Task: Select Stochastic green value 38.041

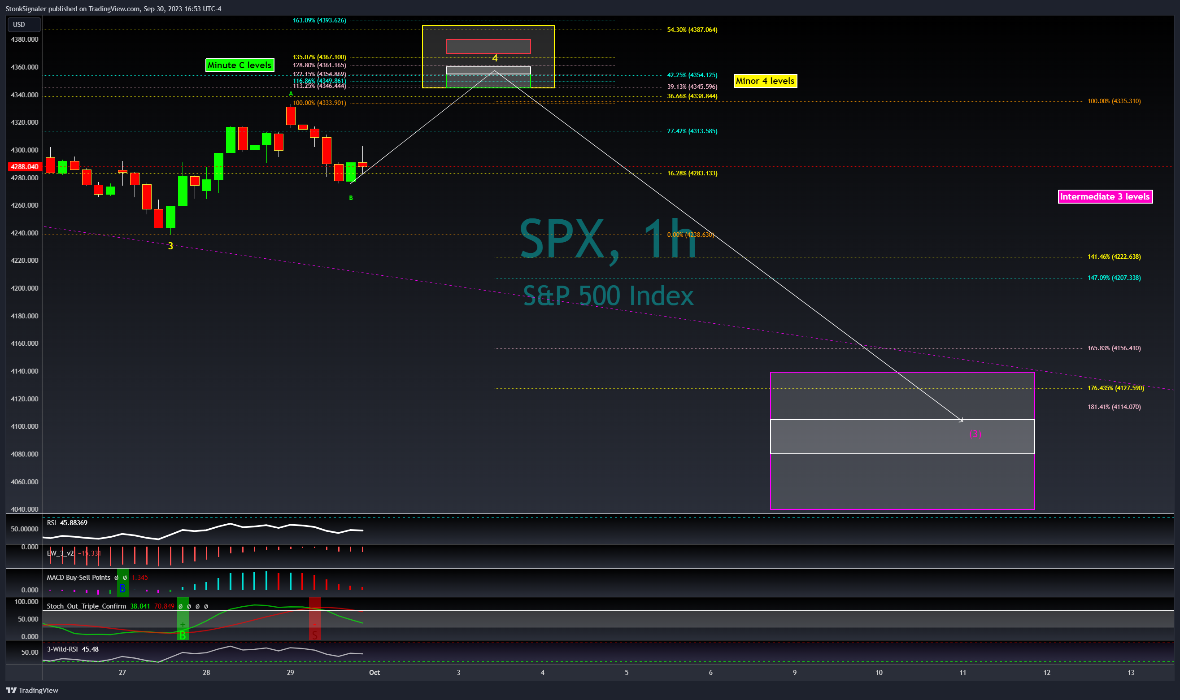Action: coord(140,606)
